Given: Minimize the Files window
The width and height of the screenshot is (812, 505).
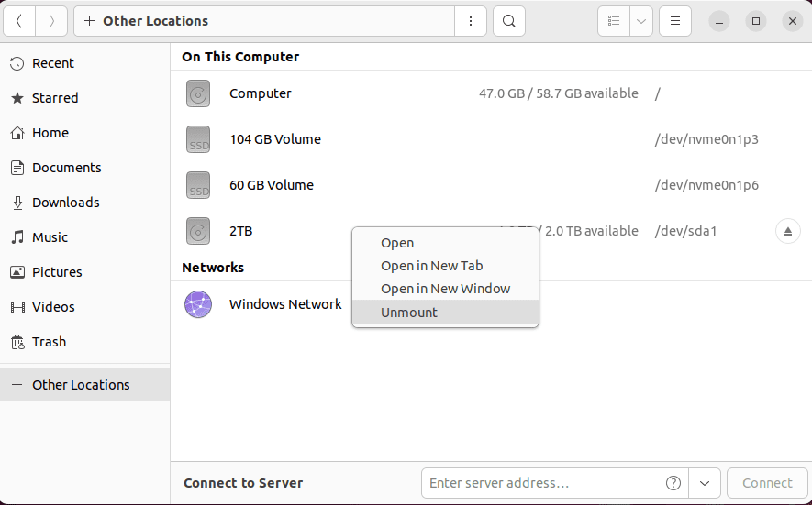Looking at the screenshot, I should click(718, 21).
